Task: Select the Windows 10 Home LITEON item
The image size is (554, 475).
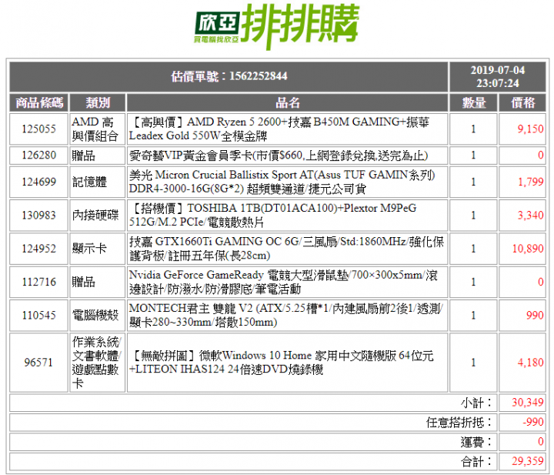Action: (x=282, y=363)
